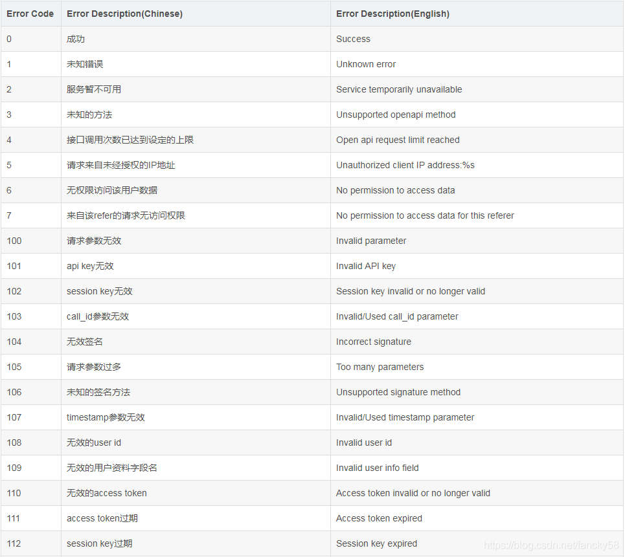Image resolution: width=625 pixels, height=557 pixels.
Task: Click error code '112' cell
Action: coord(30,543)
